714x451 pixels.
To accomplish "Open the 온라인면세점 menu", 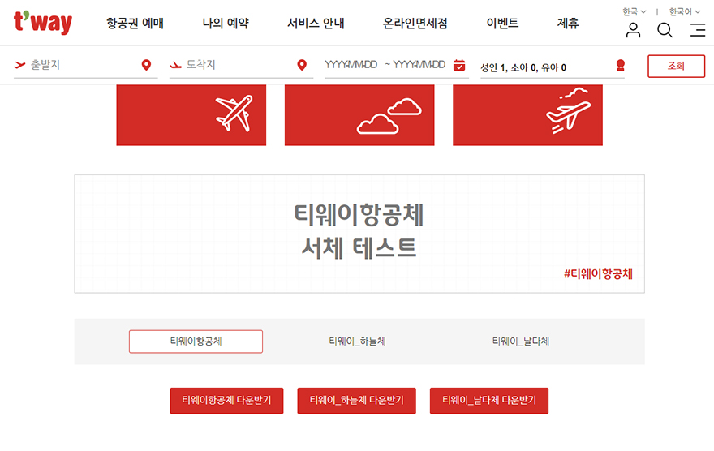I will (x=415, y=24).
